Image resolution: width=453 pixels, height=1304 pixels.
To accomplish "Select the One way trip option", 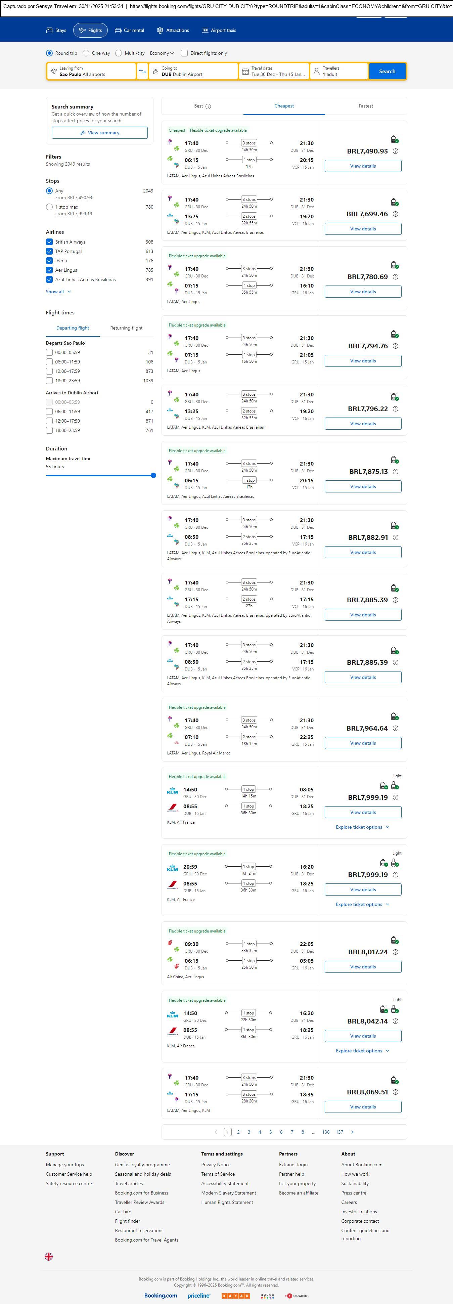I will [86, 53].
